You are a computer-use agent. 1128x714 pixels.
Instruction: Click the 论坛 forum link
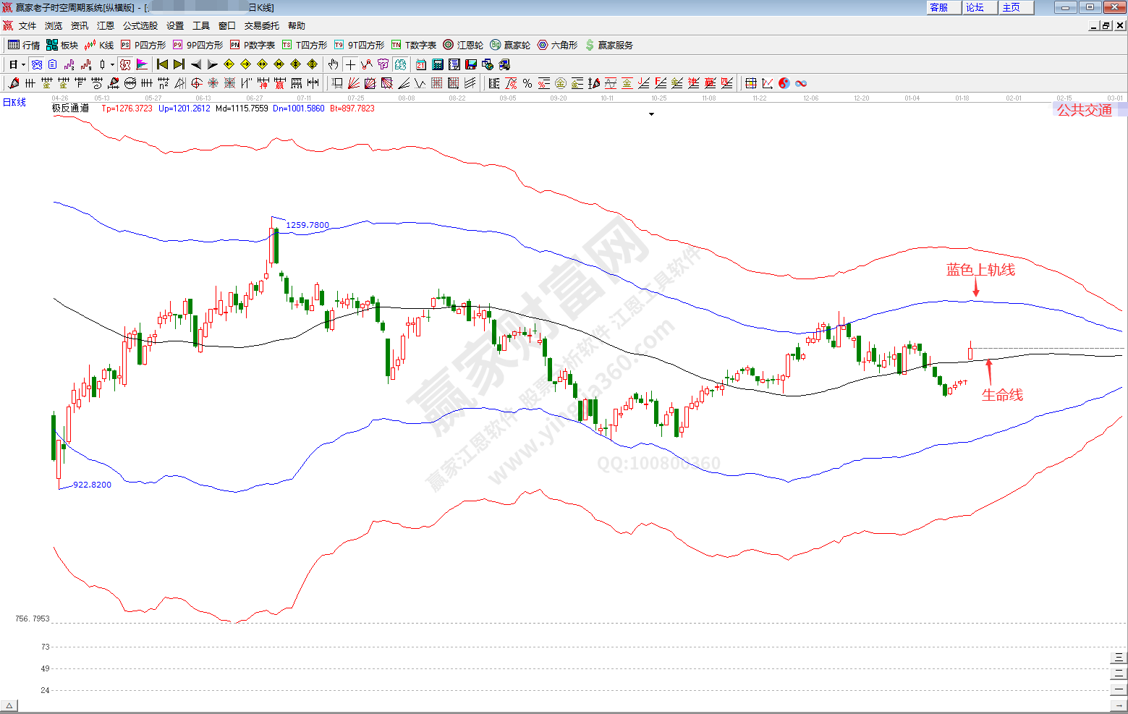pos(975,7)
